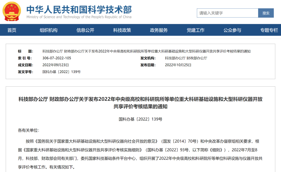This screenshot has width=281, height=172.
Task: Click the publish date 2022年10月25日
Action: [178, 65]
